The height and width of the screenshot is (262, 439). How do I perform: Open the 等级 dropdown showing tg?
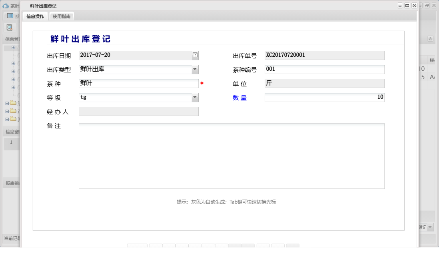[x=195, y=97]
